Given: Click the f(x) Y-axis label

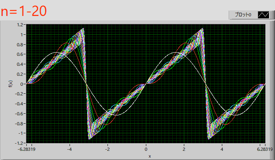Looking at the screenshot, I should pos(10,83).
